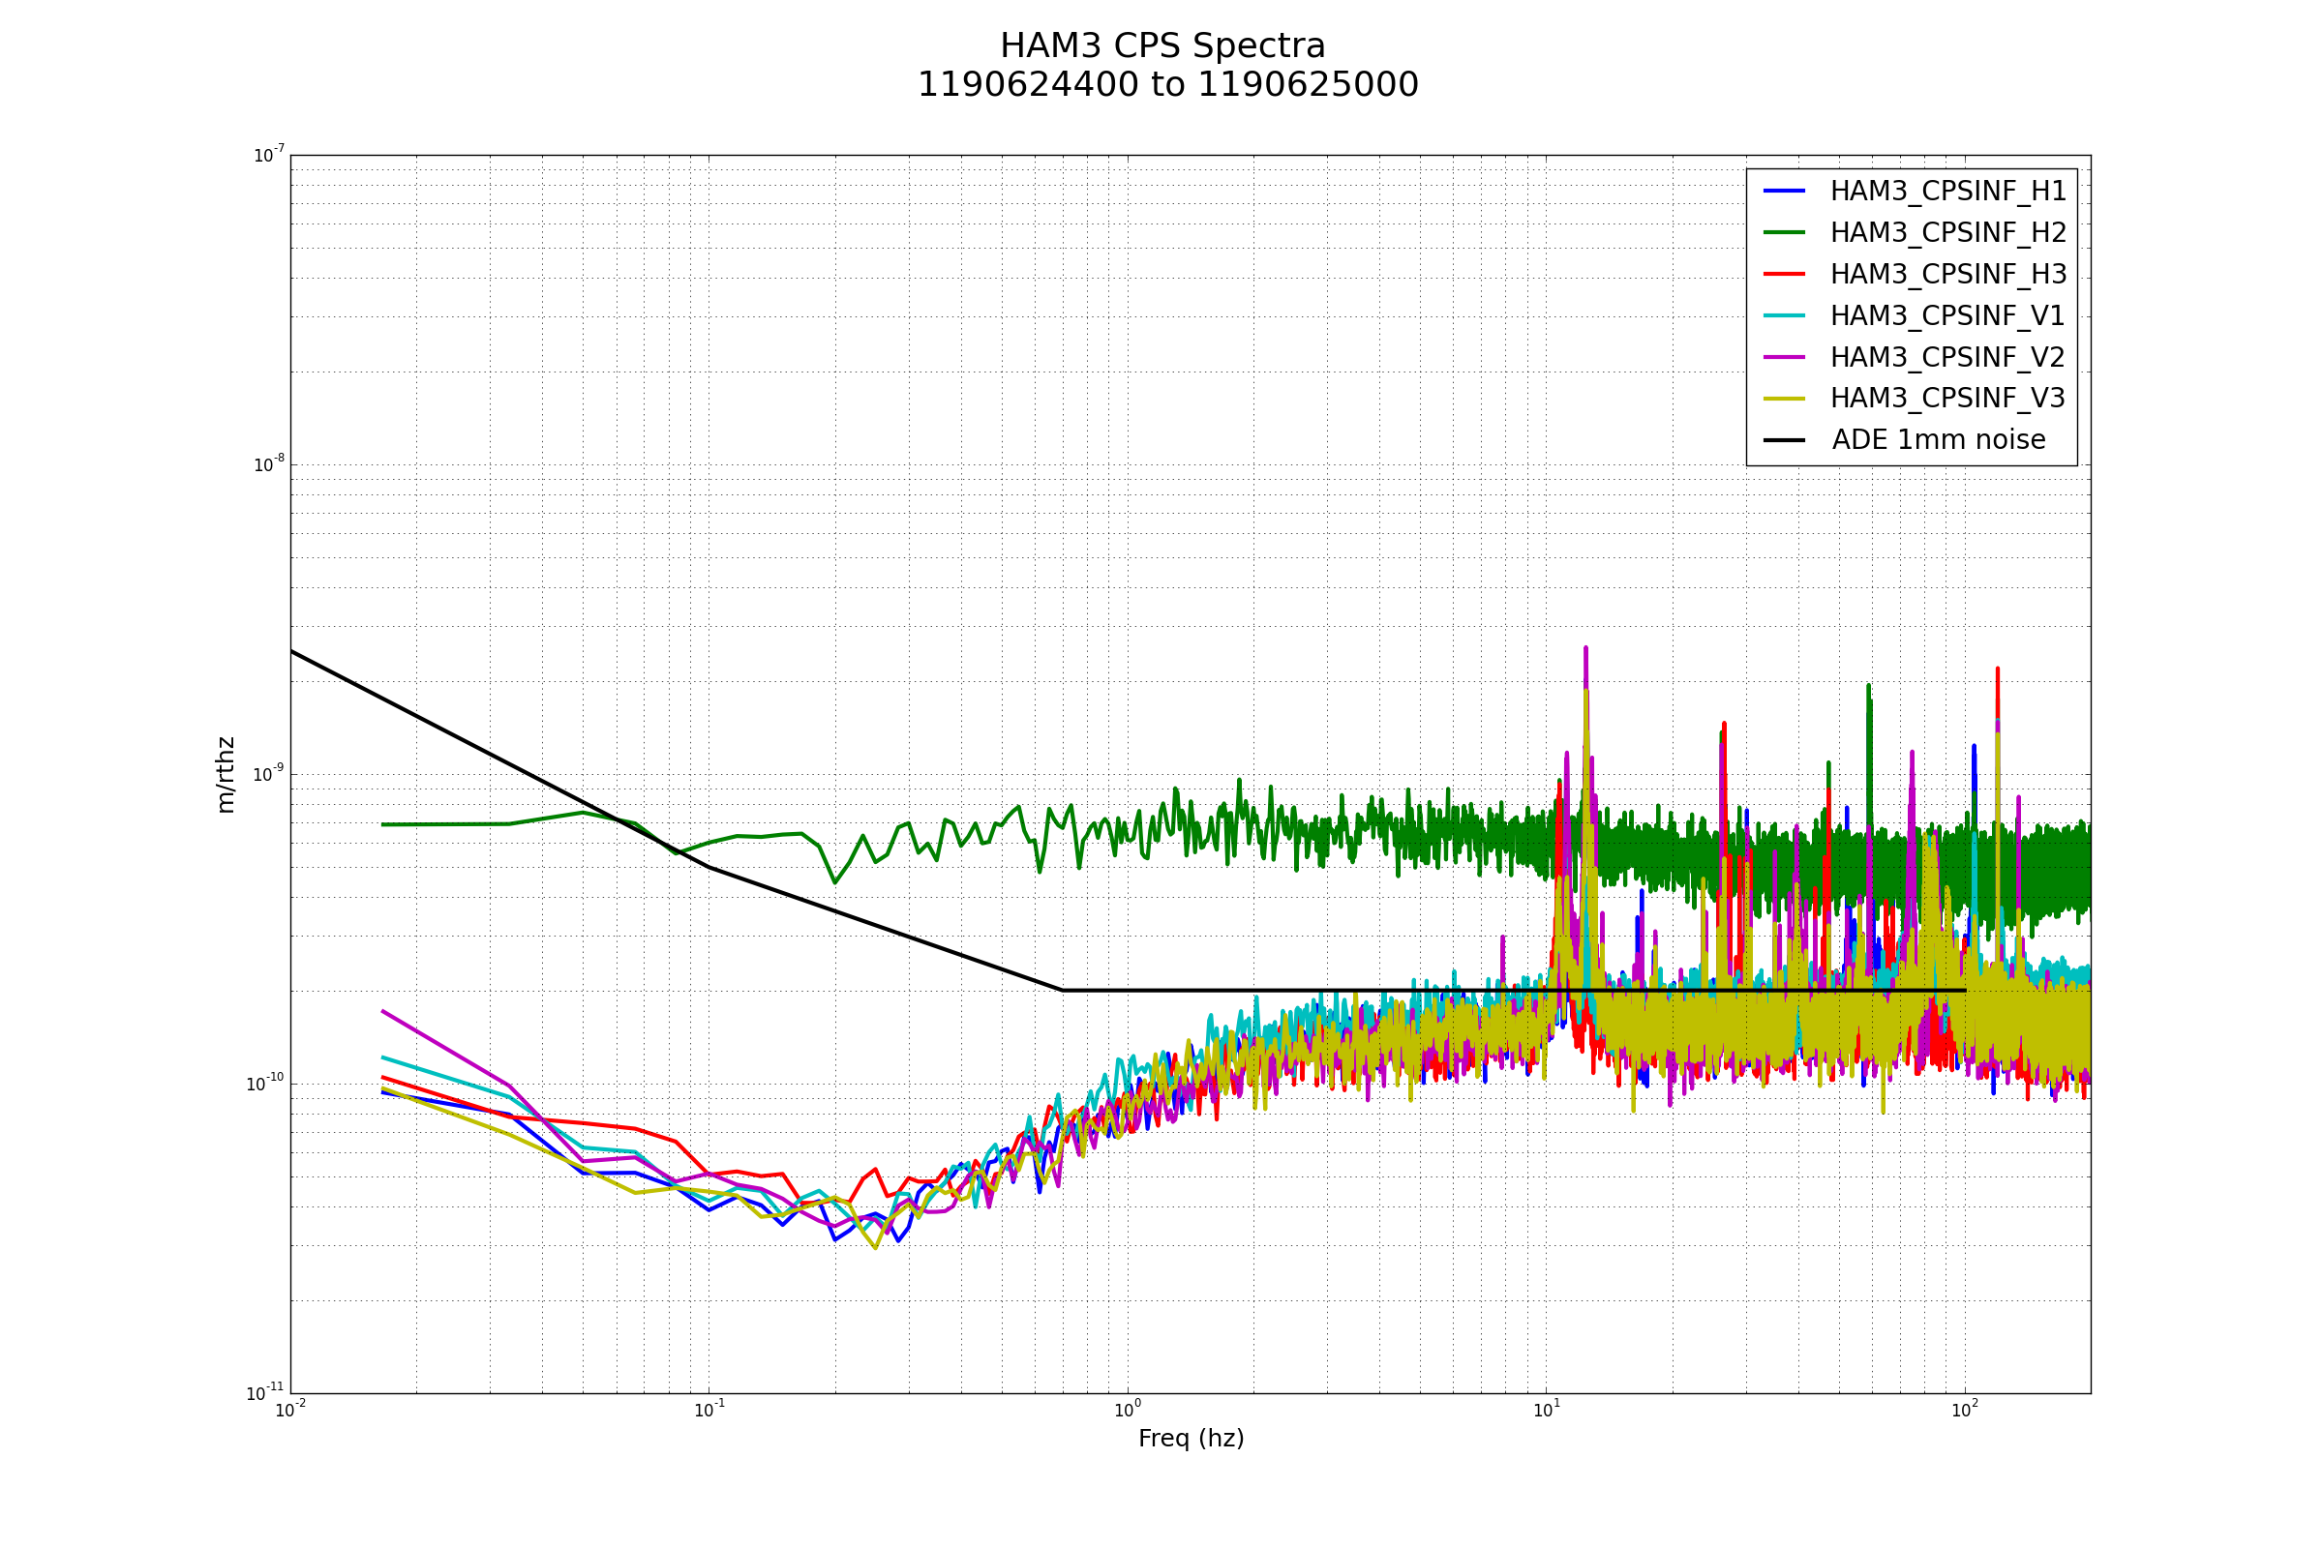Select the GPS range text 1190624400 to 1190625000

click(x=1167, y=85)
